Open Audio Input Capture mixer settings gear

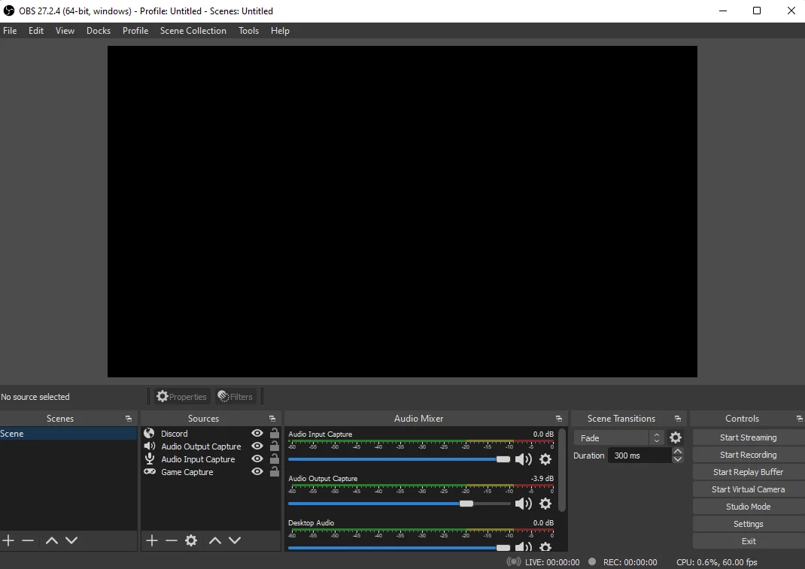point(545,459)
